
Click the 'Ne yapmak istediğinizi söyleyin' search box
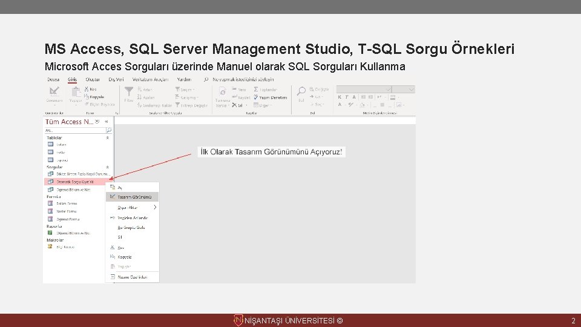point(243,79)
